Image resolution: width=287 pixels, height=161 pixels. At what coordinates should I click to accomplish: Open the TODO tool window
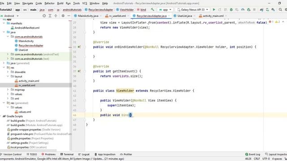click(32, 154)
